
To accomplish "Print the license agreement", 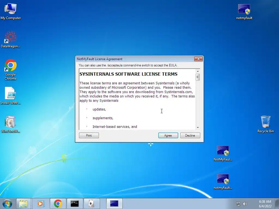I will click(x=89, y=136).
